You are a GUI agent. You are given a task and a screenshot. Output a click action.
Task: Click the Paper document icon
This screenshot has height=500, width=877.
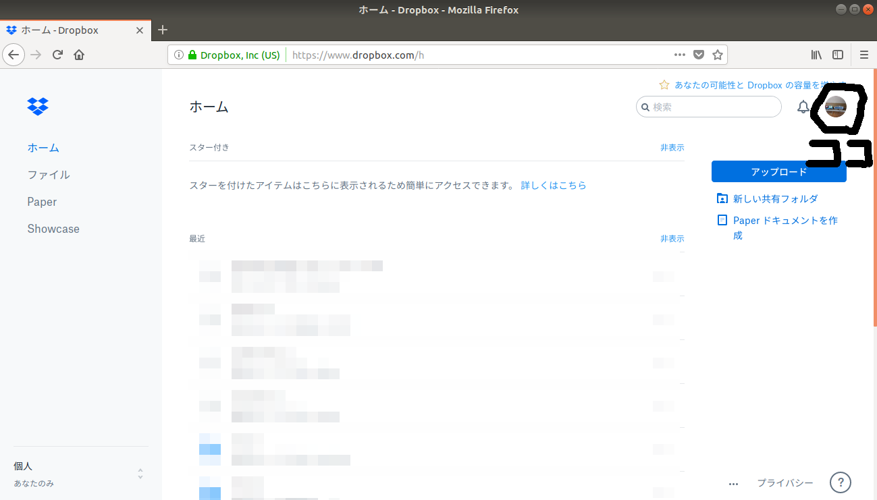722,220
